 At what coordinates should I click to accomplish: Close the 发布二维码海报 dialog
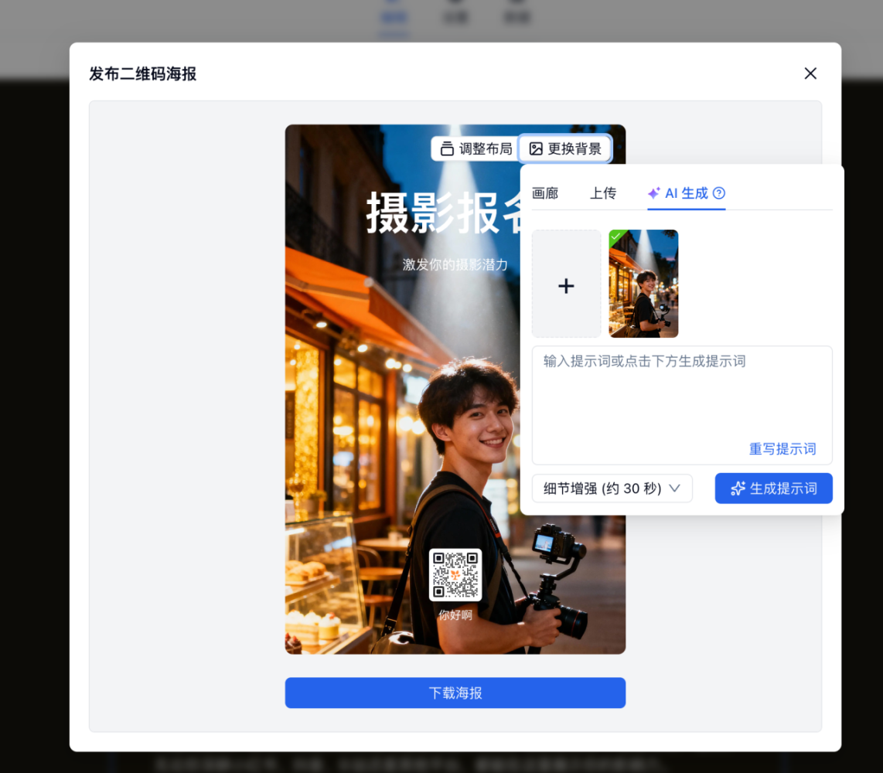pos(810,73)
